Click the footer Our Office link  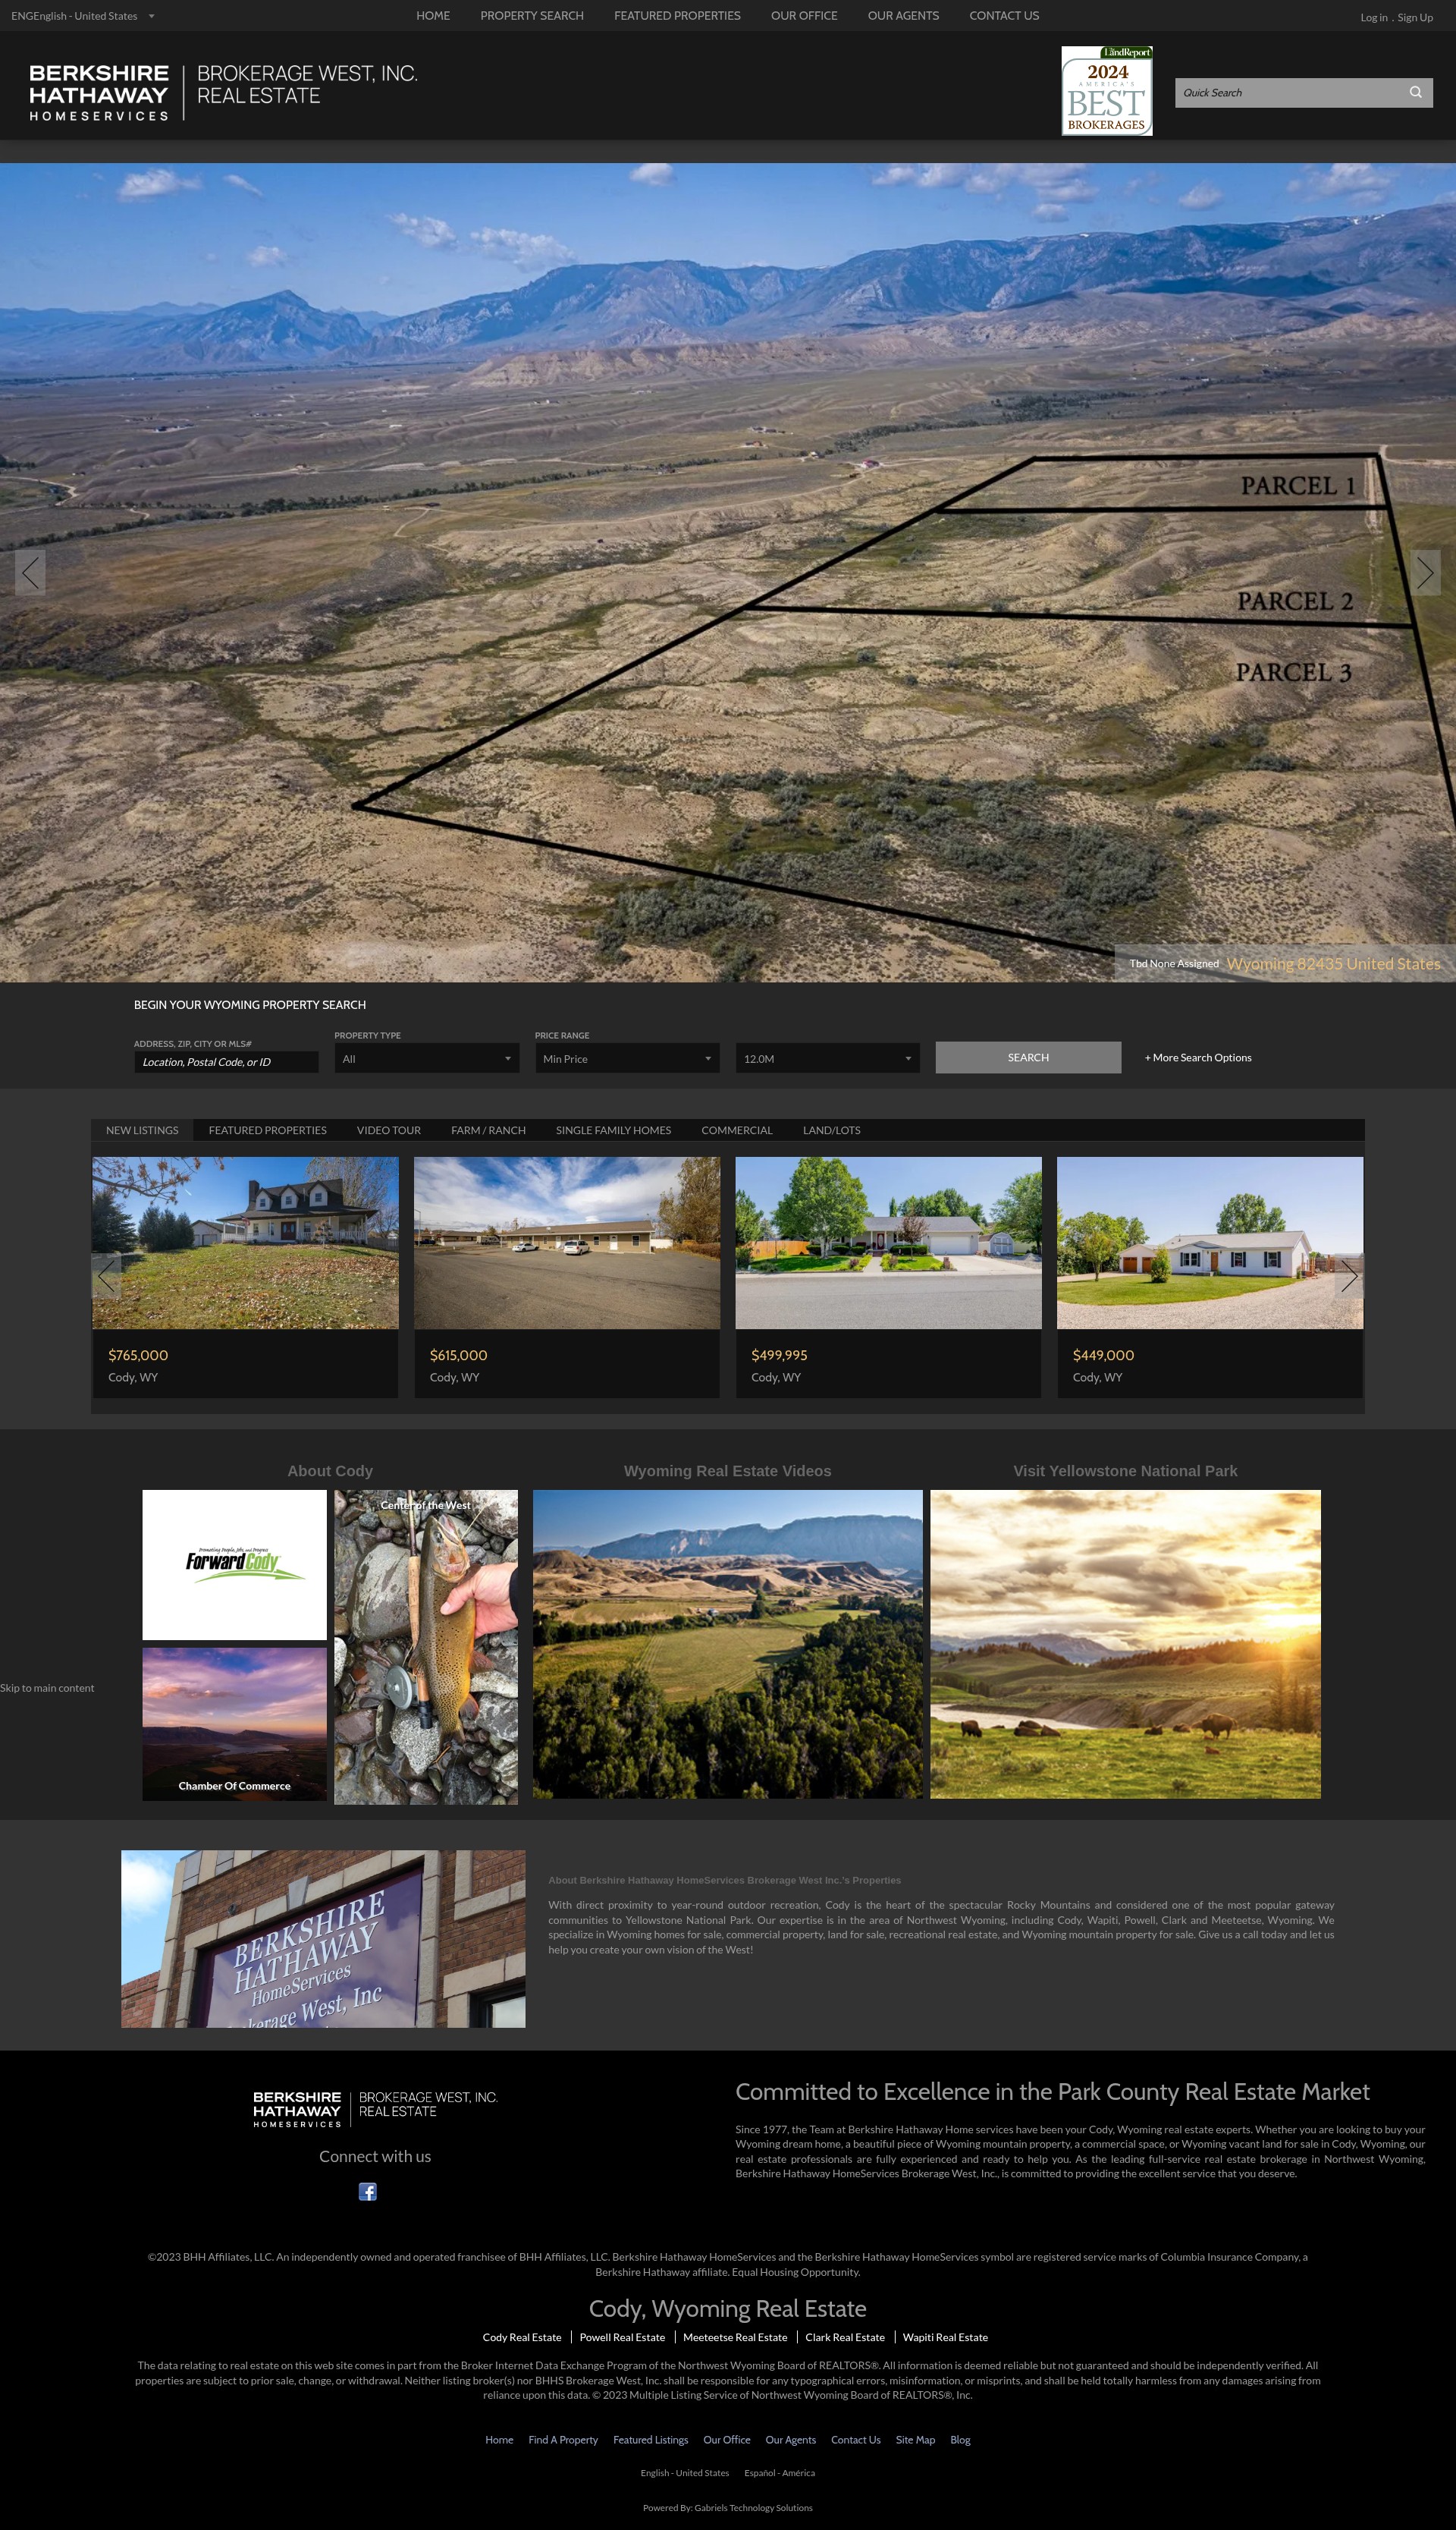[x=727, y=2439]
